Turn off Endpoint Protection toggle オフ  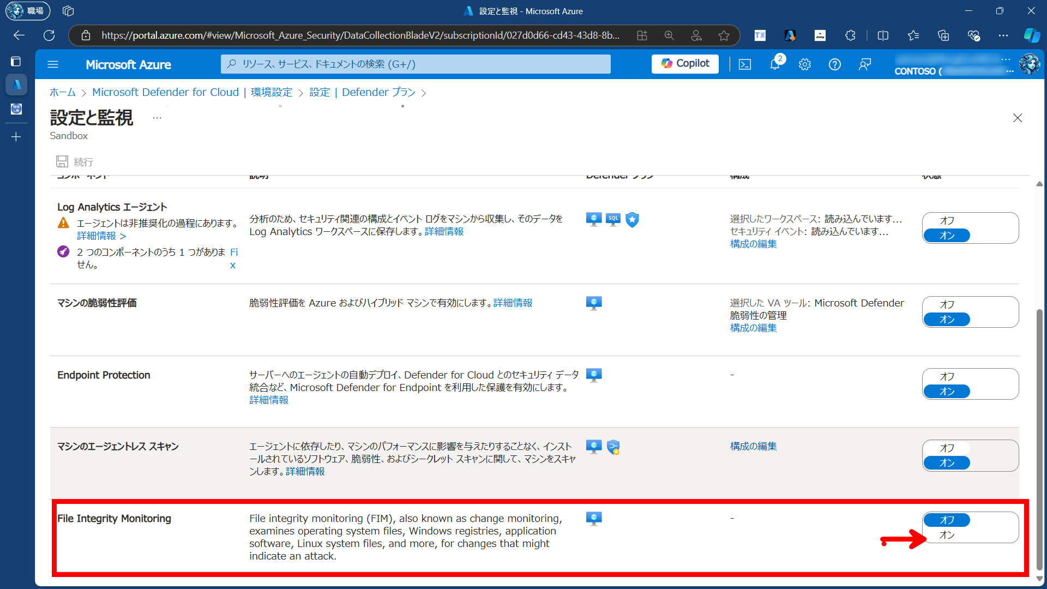pos(947,376)
